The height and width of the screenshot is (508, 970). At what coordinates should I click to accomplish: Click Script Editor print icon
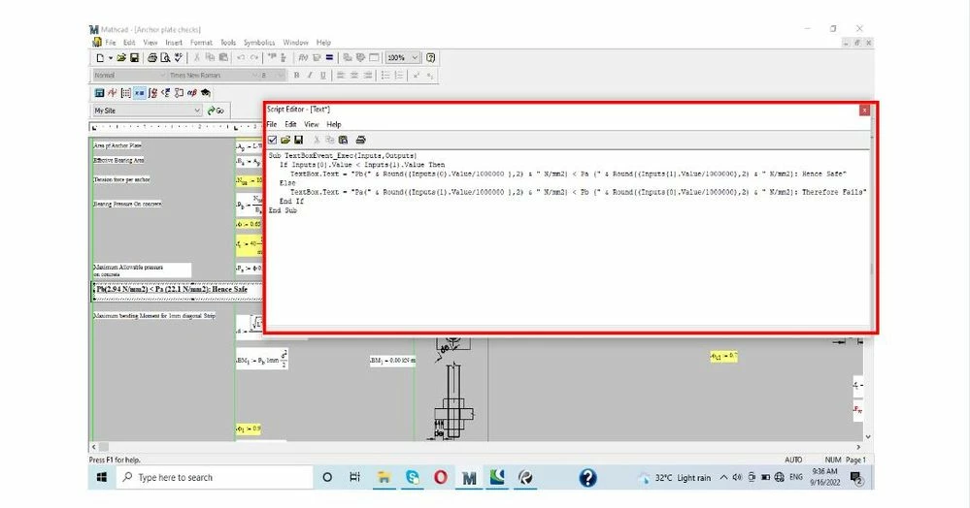point(360,141)
